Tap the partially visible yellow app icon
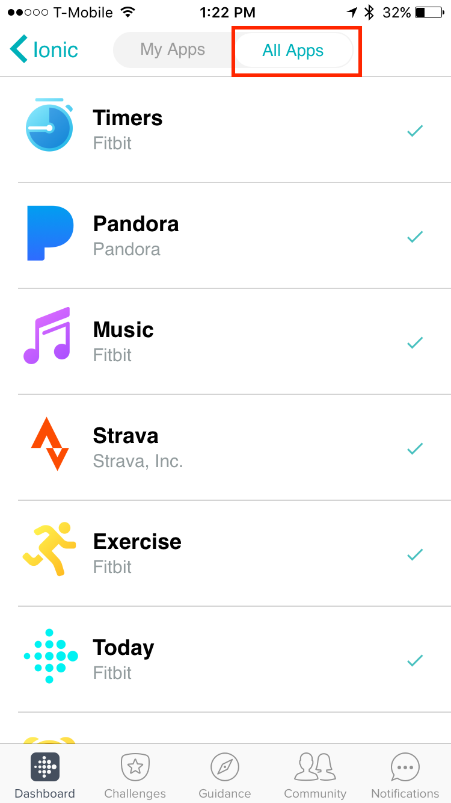 point(49,740)
